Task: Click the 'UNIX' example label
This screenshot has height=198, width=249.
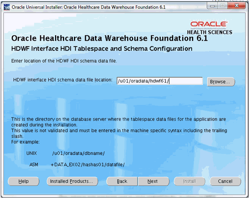Action: [x=32, y=153]
